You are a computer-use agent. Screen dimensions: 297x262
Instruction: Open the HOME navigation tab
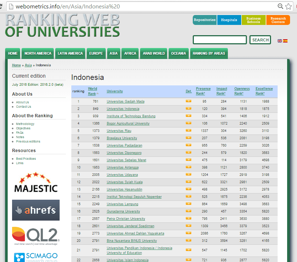[x=13, y=53]
